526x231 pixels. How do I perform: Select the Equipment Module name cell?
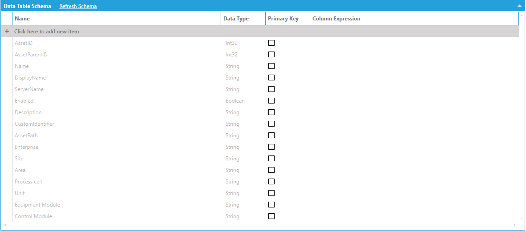pyautogui.click(x=37, y=205)
